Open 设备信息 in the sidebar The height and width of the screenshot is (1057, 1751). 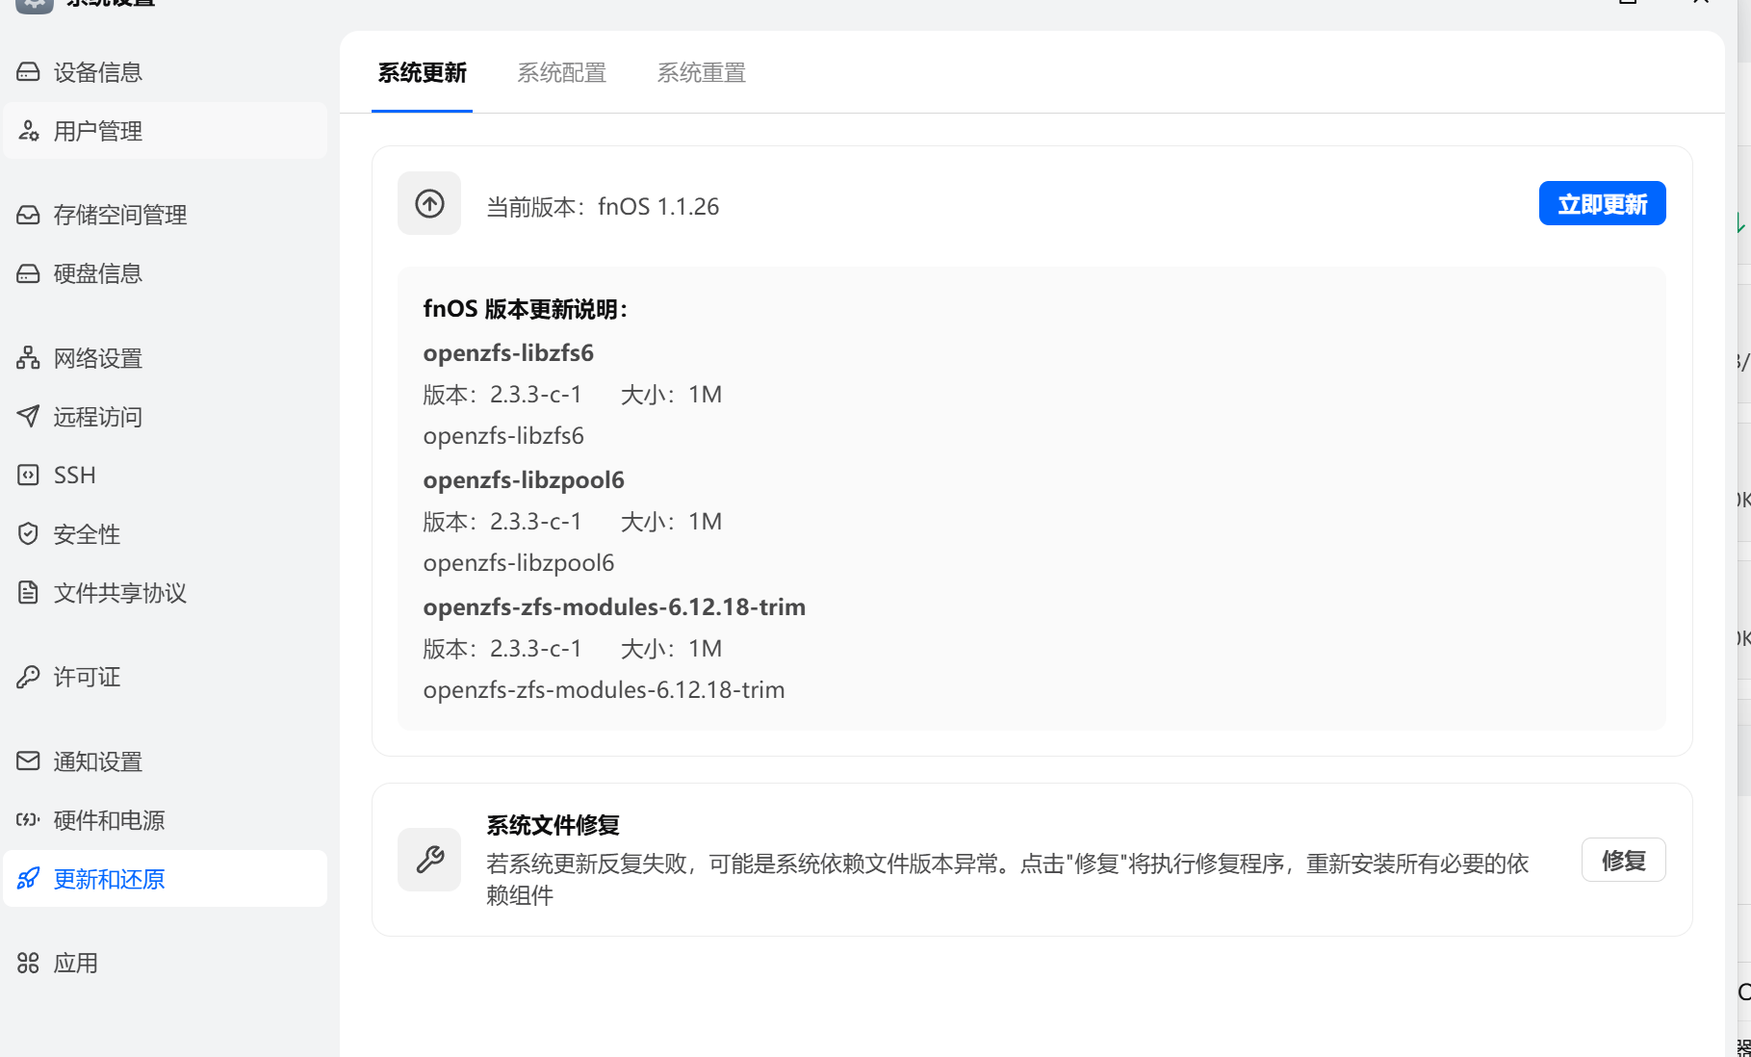tap(165, 72)
